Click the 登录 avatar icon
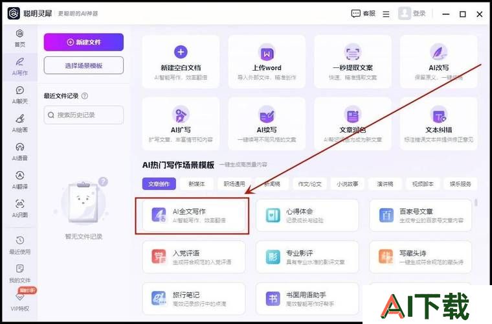The height and width of the screenshot is (324, 492). [x=404, y=13]
